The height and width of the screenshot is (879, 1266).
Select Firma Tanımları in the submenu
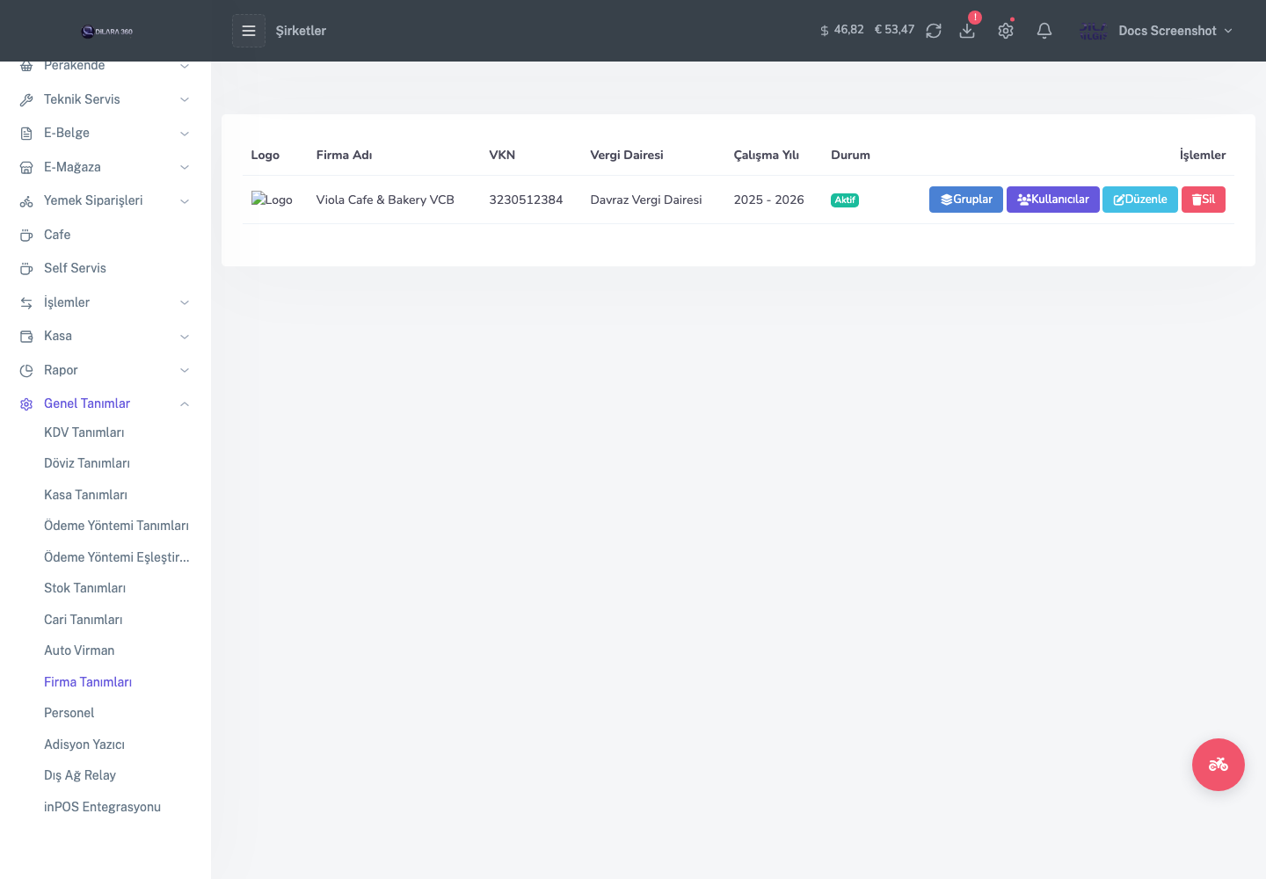pos(88,682)
